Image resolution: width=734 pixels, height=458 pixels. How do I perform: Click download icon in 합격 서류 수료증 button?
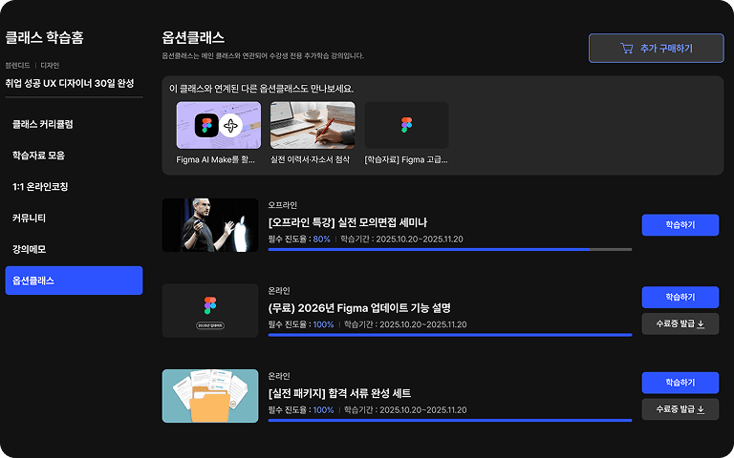(x=701, y=409)
